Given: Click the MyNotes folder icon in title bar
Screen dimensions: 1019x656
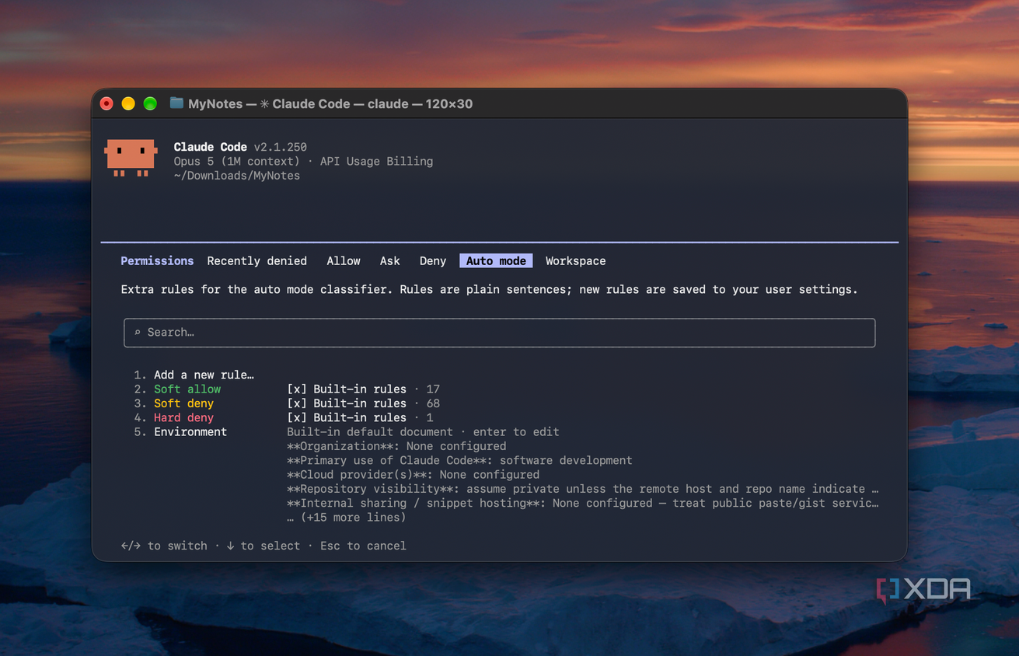Looking at the screenshot, I should pyautogui.click(x=176, y=103).
